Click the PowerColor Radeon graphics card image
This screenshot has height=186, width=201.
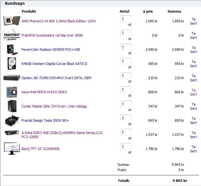[x=12, y=49]
